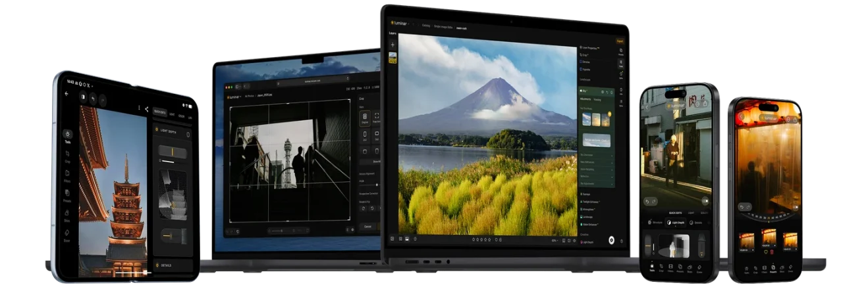Image resolution: width=843 pixels, height=287 pixels.
Task: Add a new layer with the plus button
Action: [393, 45]
